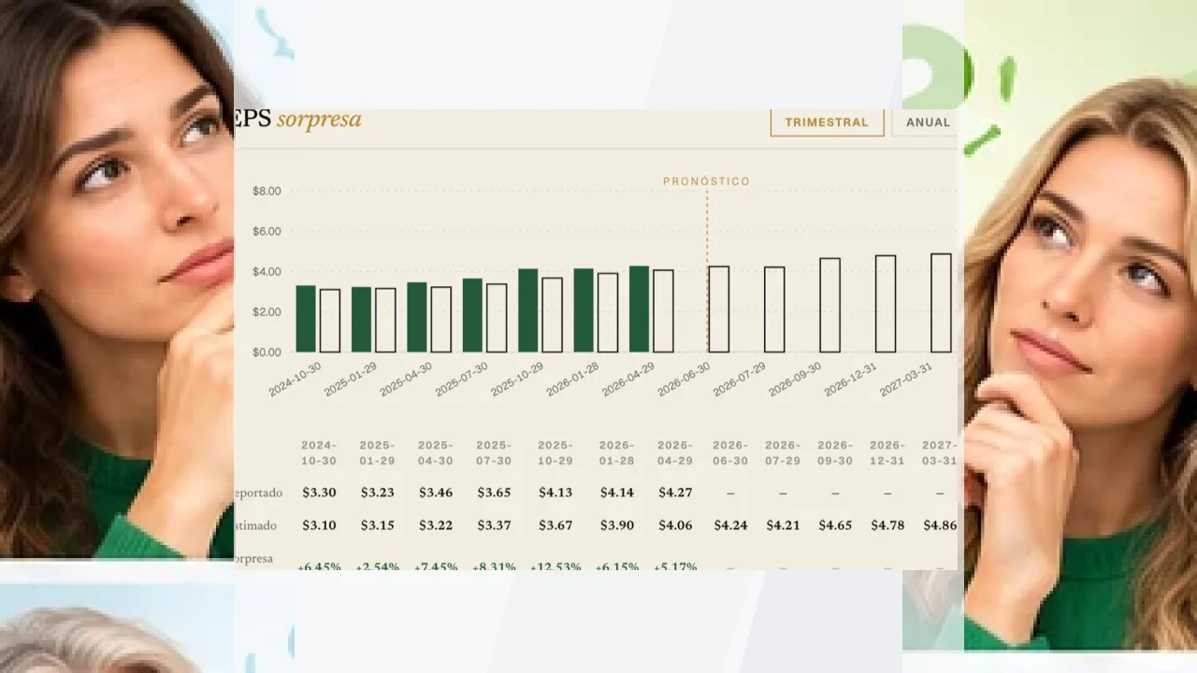Click reported value $3.30
Viewport: 1197px width, 673px height.
pyautogui.click(x=319, y=493)
